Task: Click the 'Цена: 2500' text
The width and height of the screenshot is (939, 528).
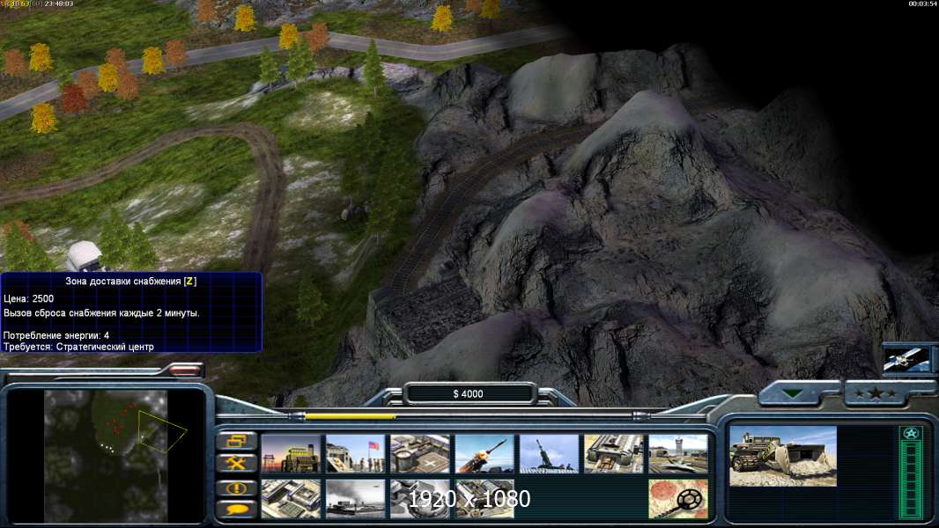Action: coord(29,298)
